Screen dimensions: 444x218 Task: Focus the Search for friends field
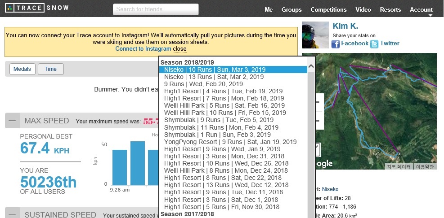[156, 9]
